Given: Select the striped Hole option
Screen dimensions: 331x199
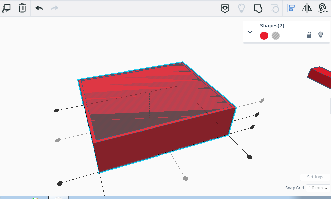Looking at the screenshot, I should click(x=276, y=36).
